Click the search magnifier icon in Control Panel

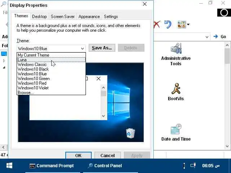tap(3, 4)
